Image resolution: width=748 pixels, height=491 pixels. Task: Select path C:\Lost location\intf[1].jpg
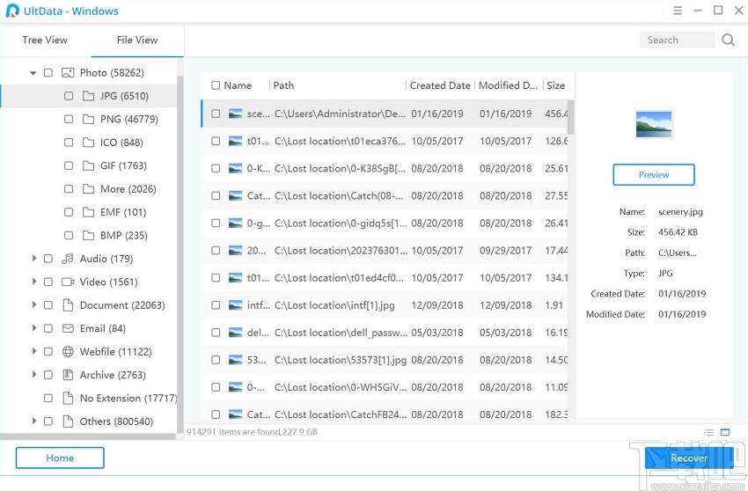pos(334,305)
